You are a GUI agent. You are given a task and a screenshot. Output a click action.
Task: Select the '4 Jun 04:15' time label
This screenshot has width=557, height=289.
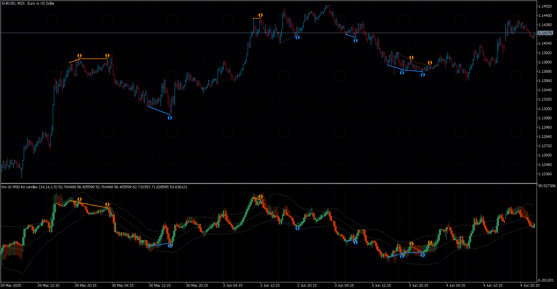(456, 286)
